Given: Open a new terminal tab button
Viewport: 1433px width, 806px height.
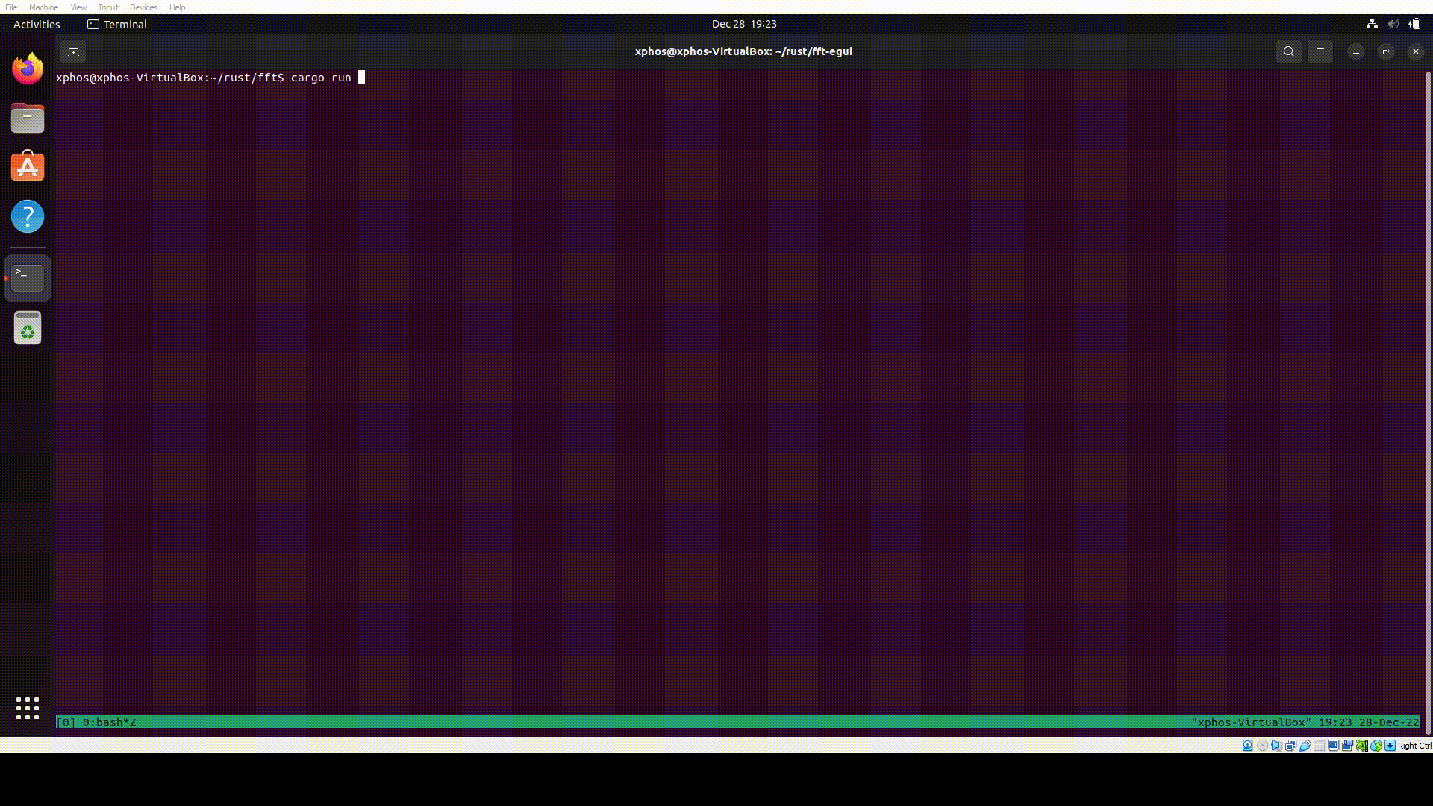Looking at the screenshot, I should click(73, 51).
